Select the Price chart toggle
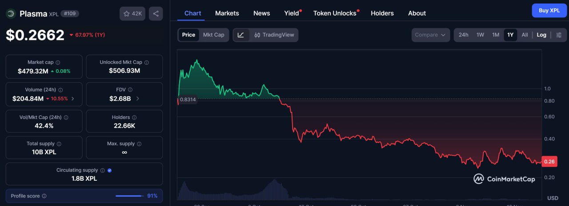 188,35
